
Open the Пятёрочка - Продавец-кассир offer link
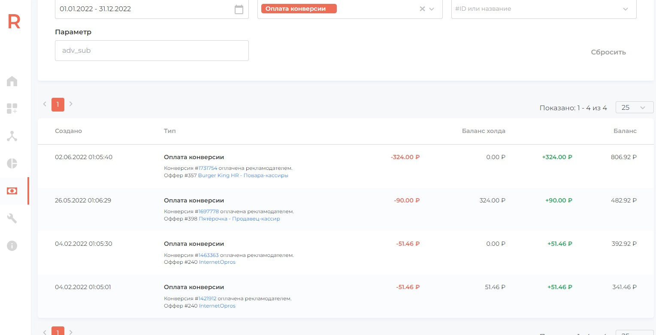[239, 219]
